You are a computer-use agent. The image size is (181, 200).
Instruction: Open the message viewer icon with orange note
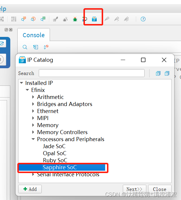click(24, 19)
